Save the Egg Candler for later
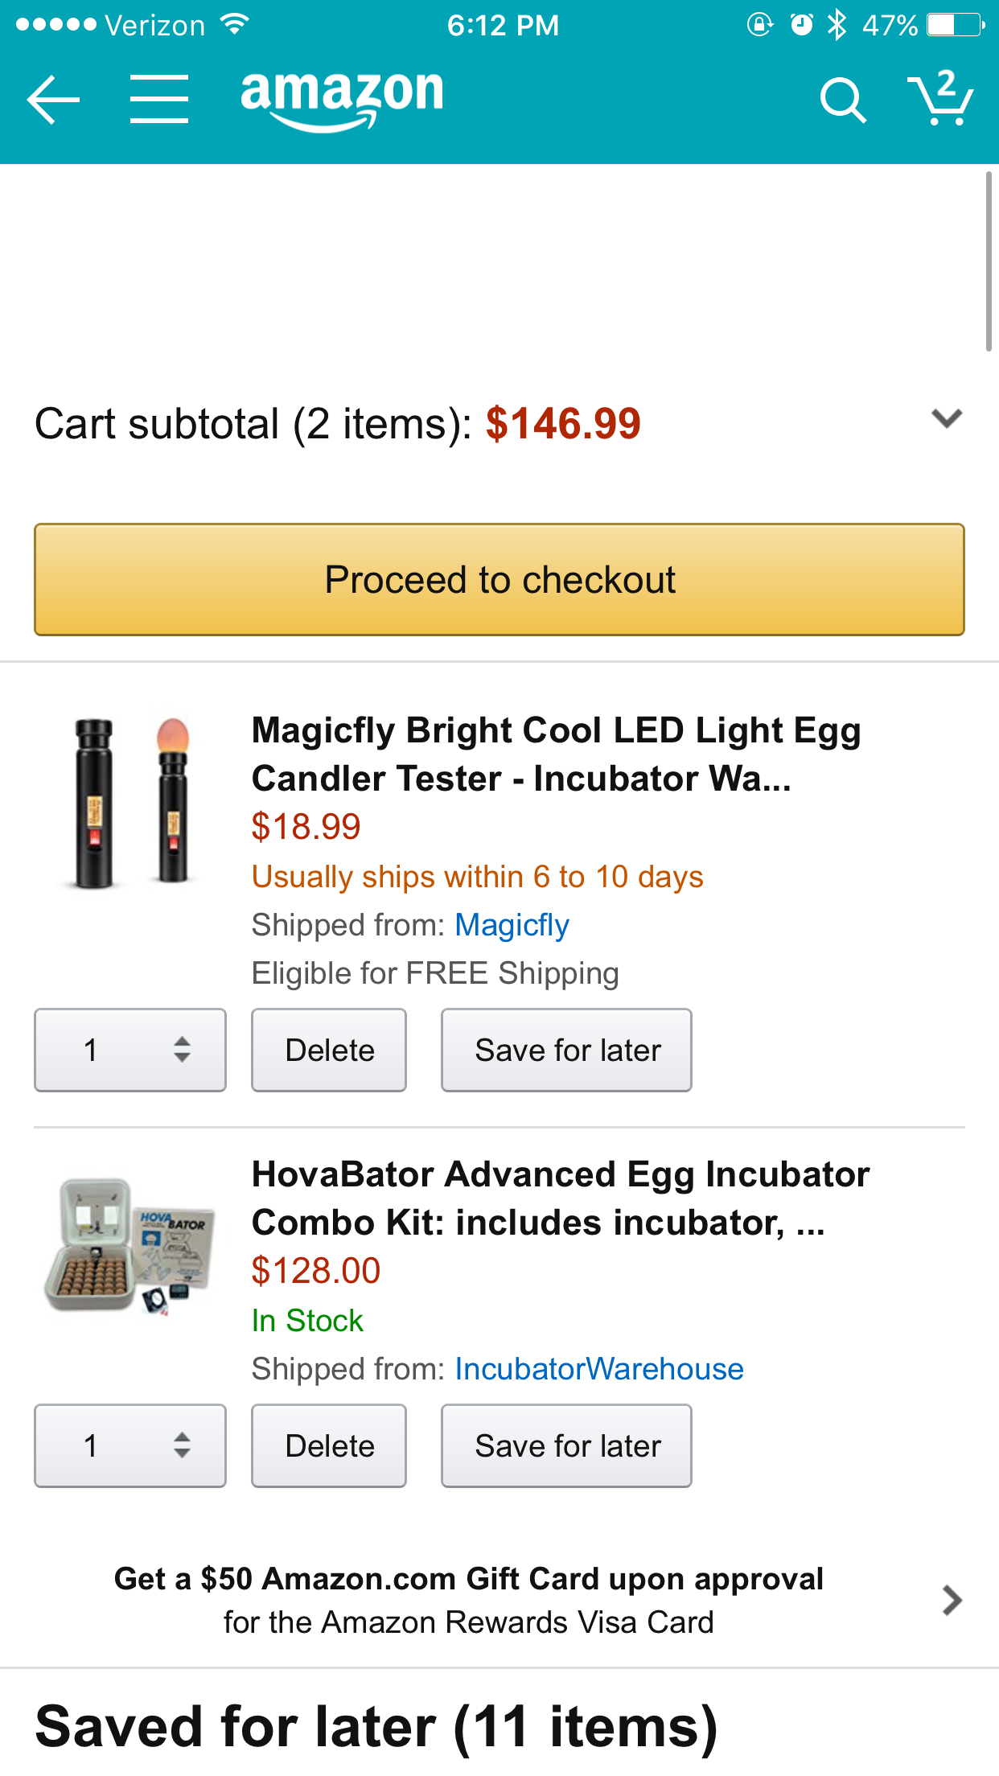The width and height of the screenshot is (999, 1776). [566, 1050]
